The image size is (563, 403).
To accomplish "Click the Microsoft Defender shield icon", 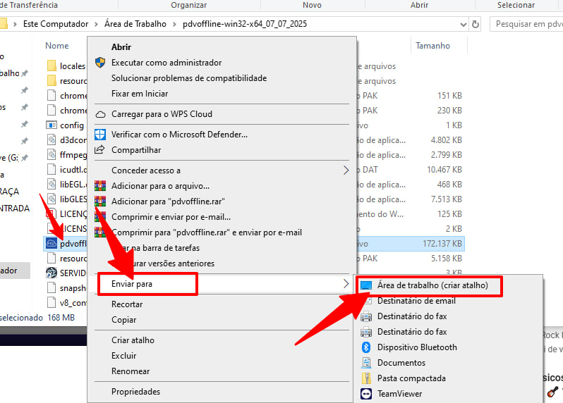I will (x=99, y=135).
